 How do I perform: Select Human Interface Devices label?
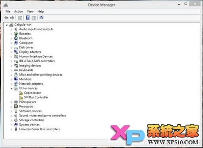point(36,56)
